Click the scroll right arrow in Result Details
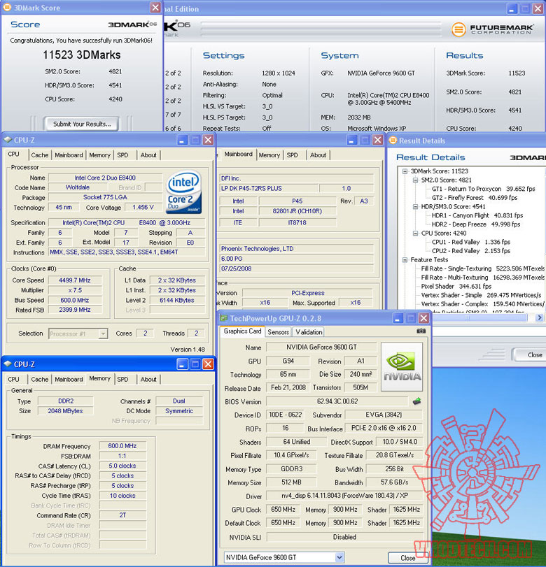The height and width of the screenshot is (567, 546). (x=540, y=317)
